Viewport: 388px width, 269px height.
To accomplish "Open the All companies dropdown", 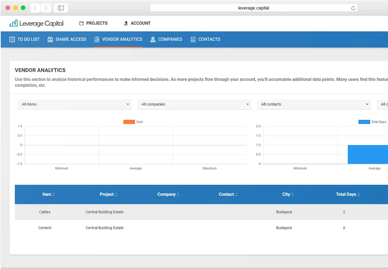I will pyautogui.click(x=194, y=104).
